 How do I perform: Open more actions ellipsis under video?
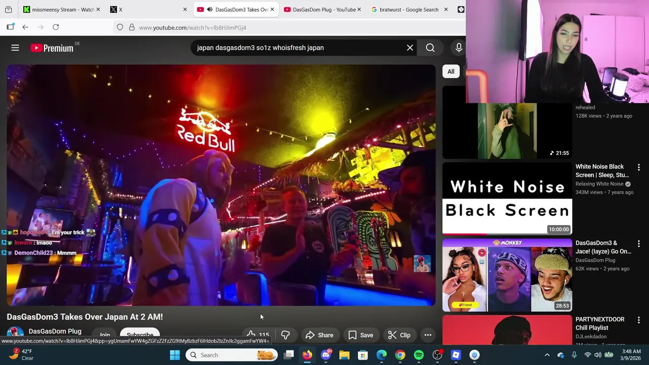click(428, 335)
